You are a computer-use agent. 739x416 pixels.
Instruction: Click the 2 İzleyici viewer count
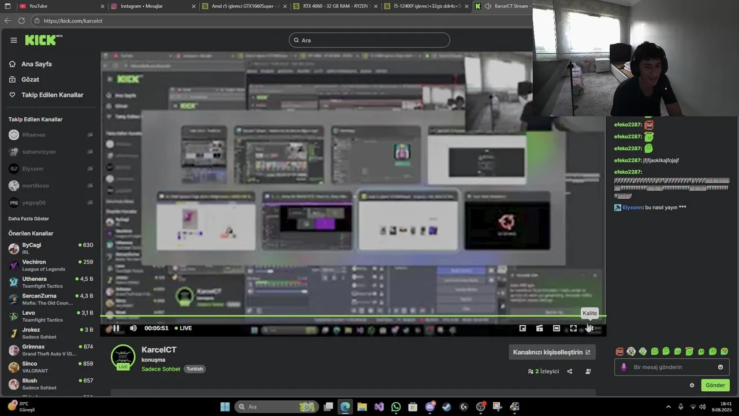coord(543,372)
